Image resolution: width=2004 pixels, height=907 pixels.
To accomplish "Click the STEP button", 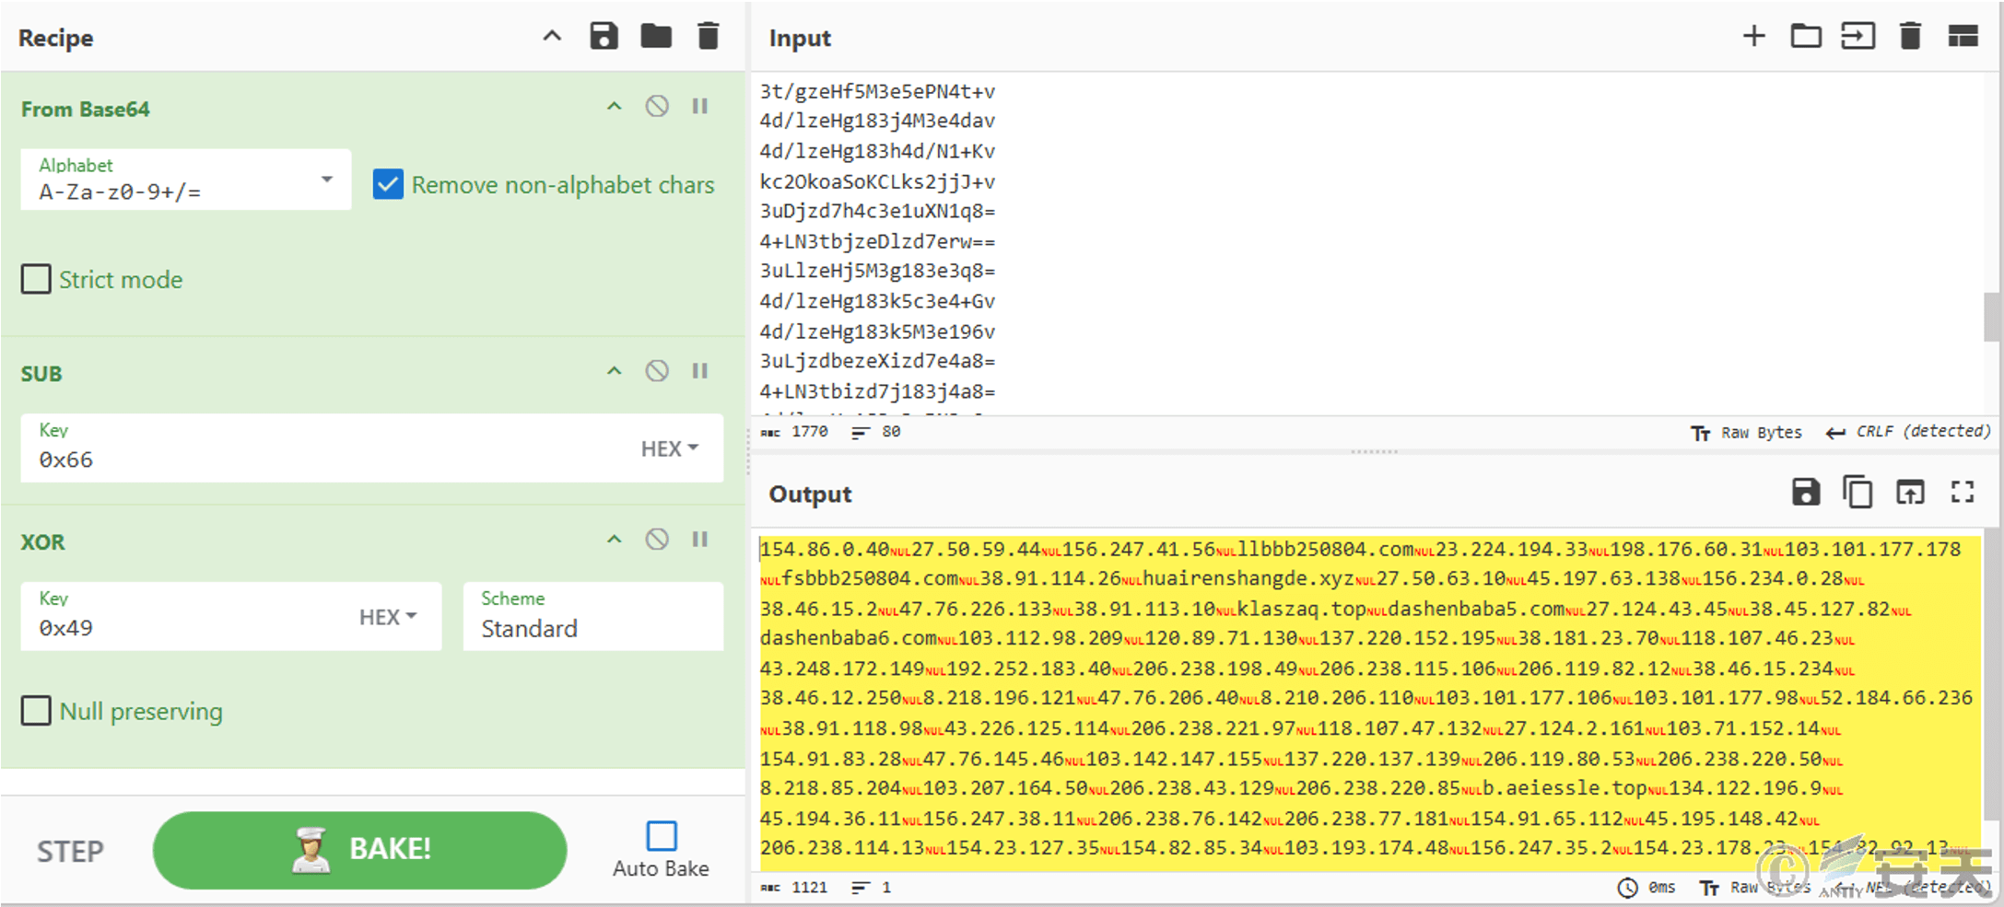I will click(x=70, y=851).
